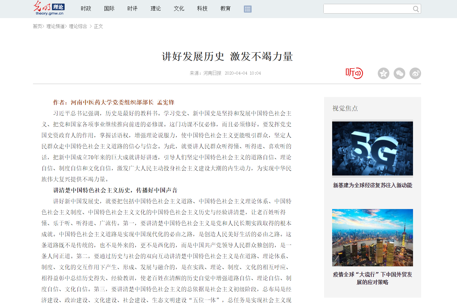Share article via Weibo icon
Viewport: 457px width, 307px height.
click(x=415, y=73)
